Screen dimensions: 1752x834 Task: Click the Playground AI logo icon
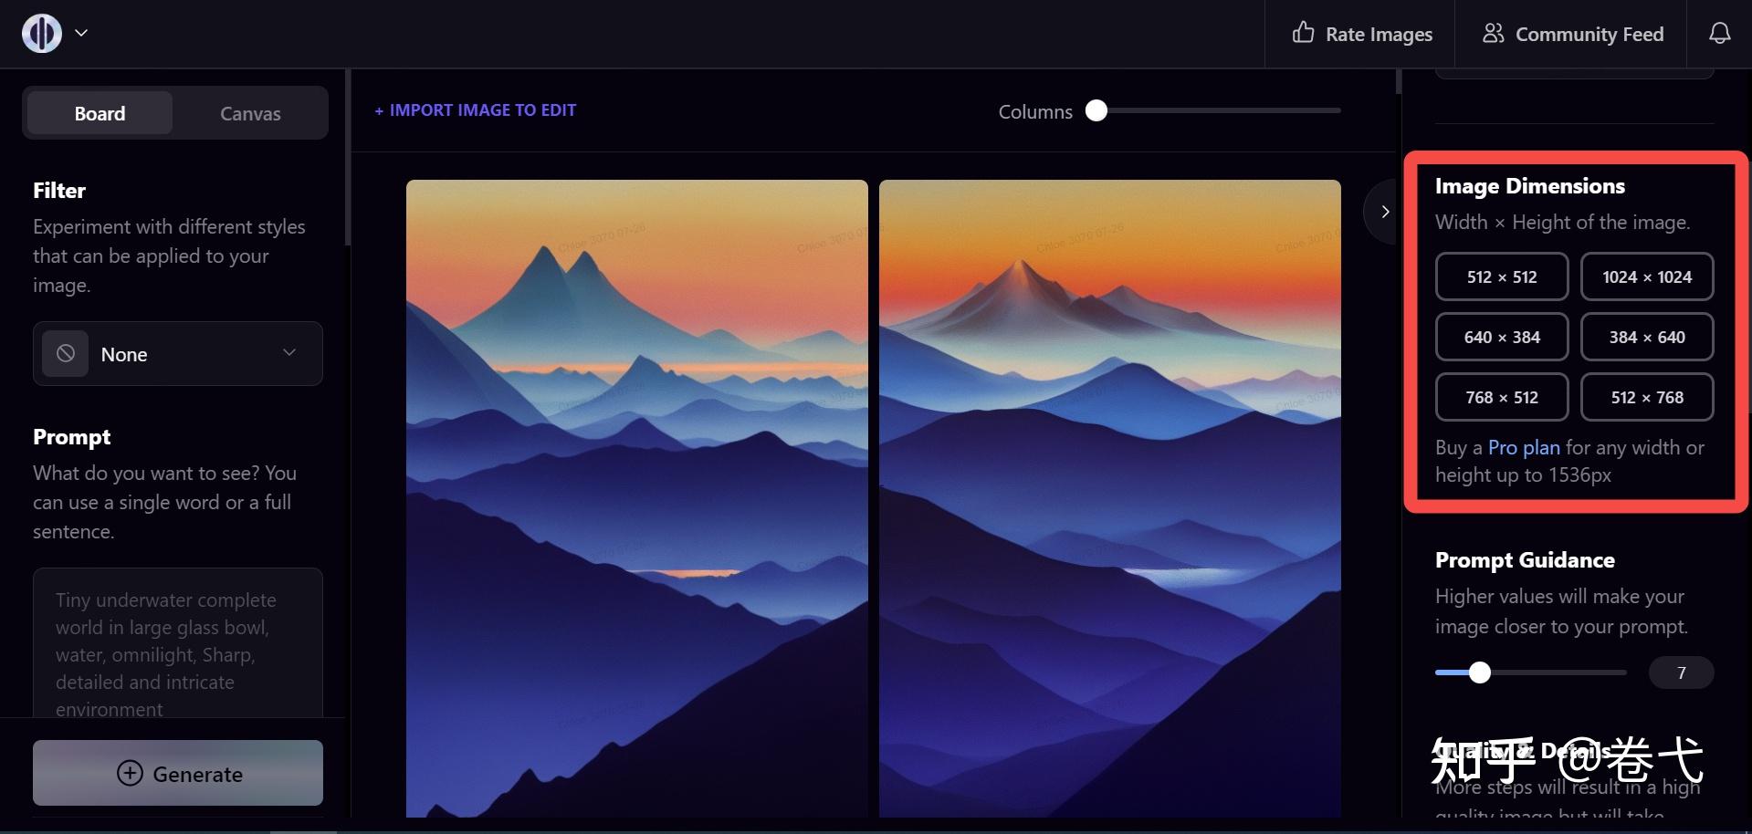(x=42, y=34)
